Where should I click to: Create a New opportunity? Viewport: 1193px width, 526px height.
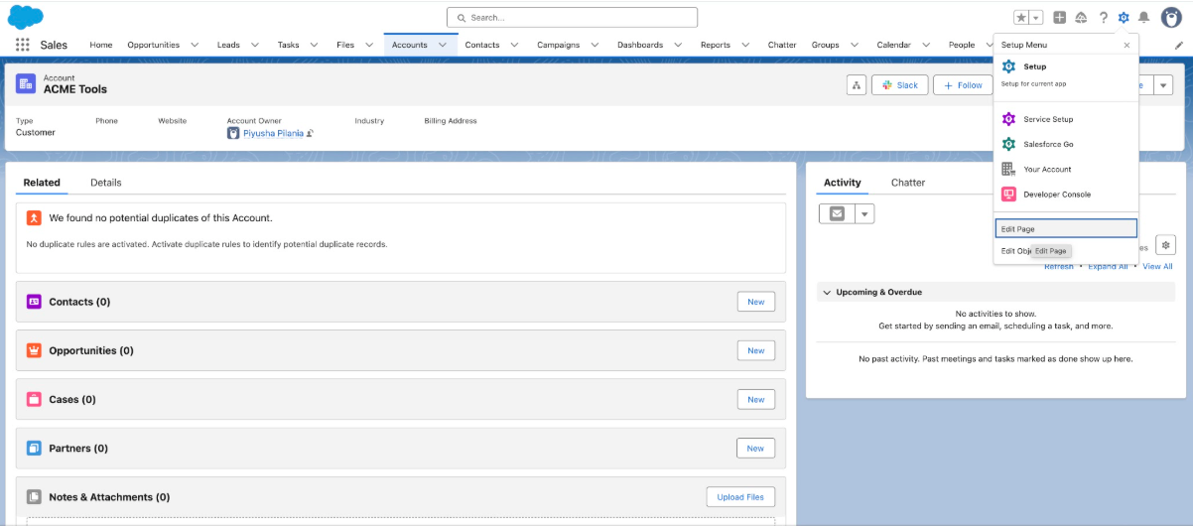pyautogui.click(x=755, y=350)
